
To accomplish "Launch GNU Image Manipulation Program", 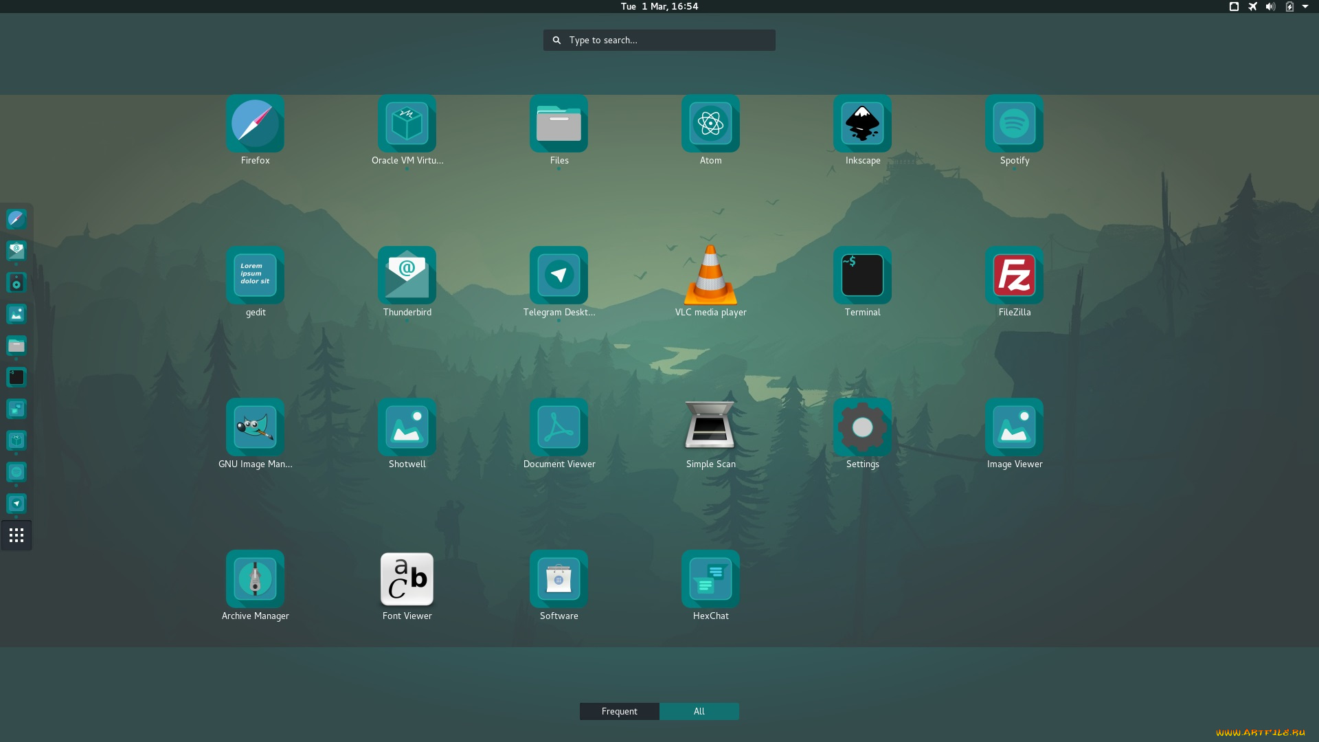I will pos(255,428).
